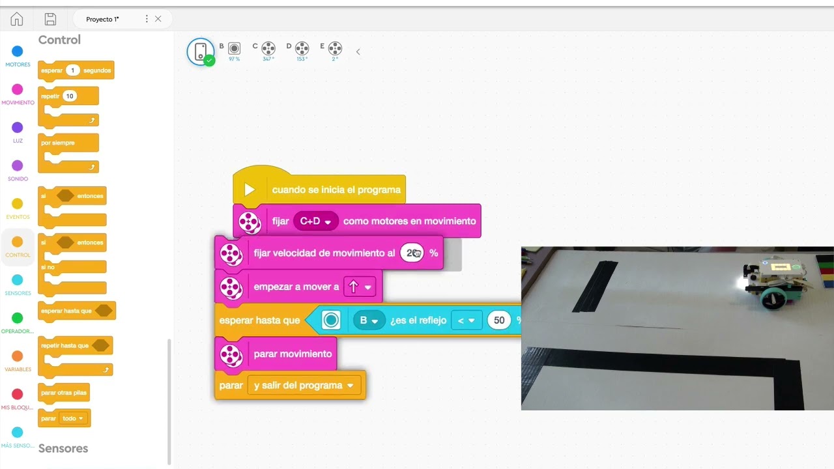This screenshot has height=469, width=834.
Task: Go to the home screen icon
Action: click(x=17, y=19)
